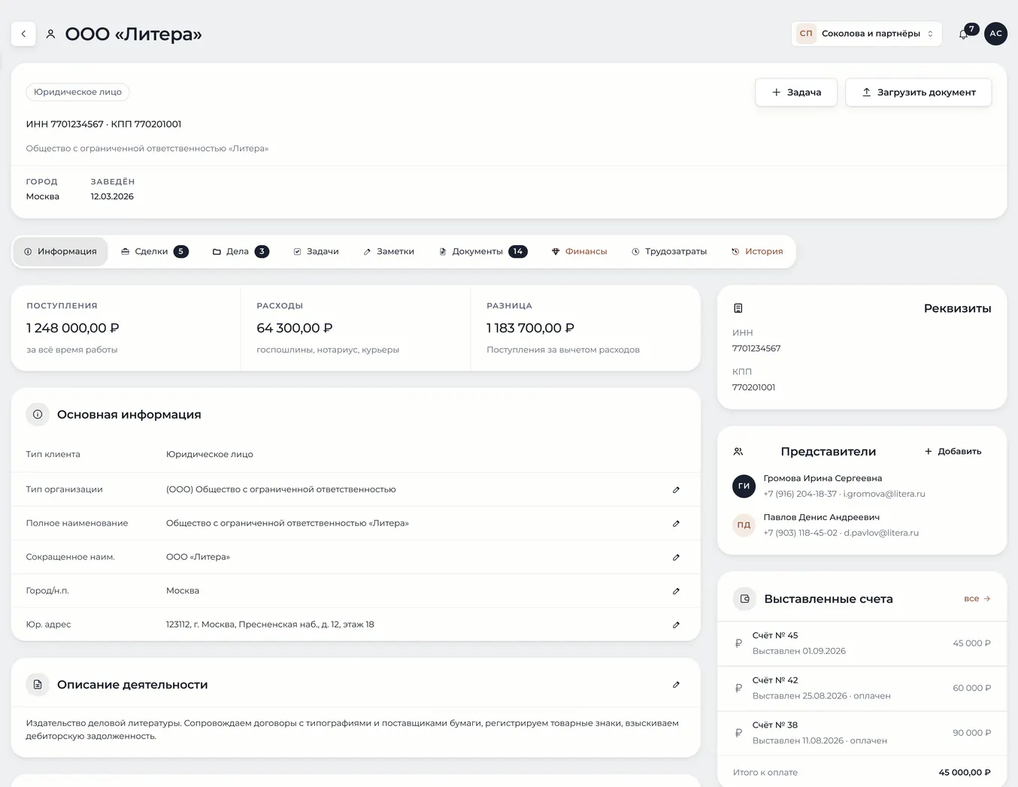Viewport: 1018px width, 787px height.
Task: Click the Расходы 64 300,00 ₽ value
Action: point(295,328)
